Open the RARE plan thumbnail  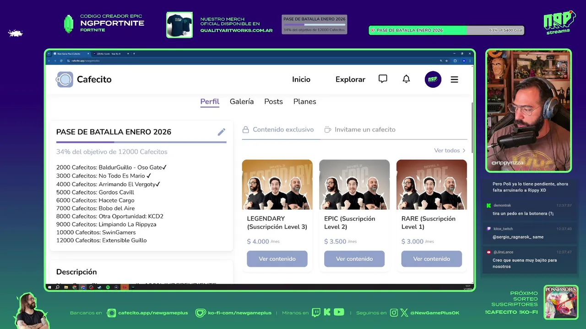tap(432, 185)
